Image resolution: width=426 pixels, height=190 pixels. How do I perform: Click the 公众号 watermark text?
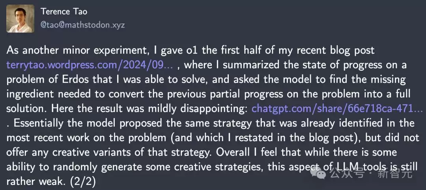[x=346, y=174]
